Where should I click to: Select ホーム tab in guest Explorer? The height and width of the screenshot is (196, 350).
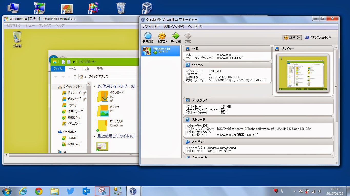tap(72, 68)
